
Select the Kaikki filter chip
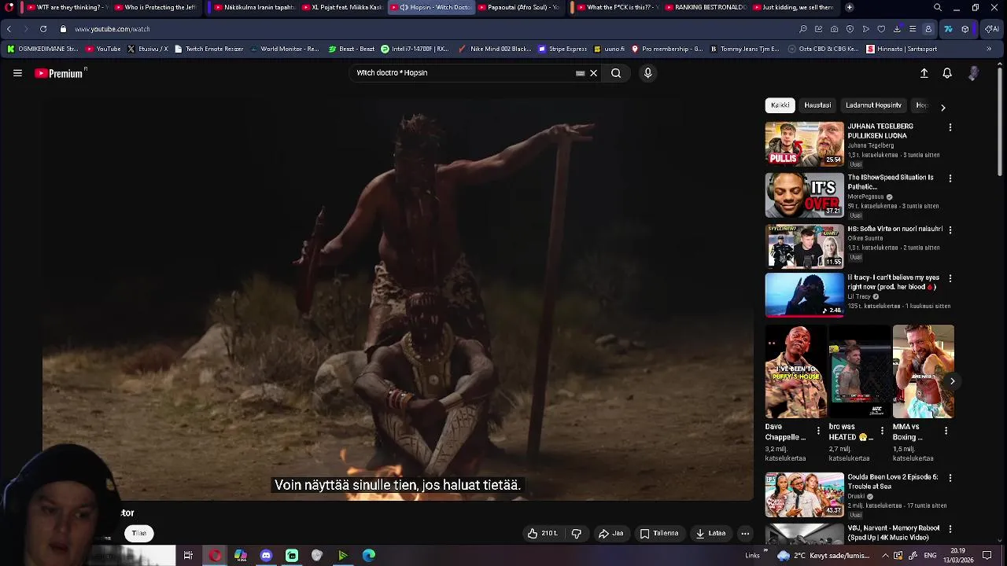point(780,105)
